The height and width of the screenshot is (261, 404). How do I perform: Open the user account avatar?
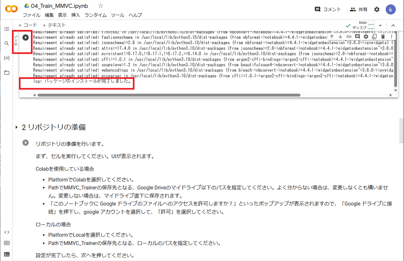[391, 9]
